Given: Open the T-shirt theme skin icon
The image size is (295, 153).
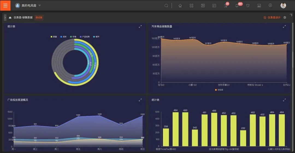Looking at the screenshot, I should [248, 5].
